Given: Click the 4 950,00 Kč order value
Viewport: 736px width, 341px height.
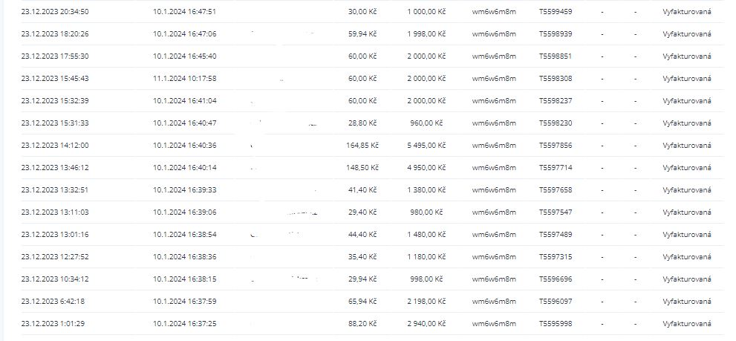Looking at the screenshot, I should [x=426, y=168].
